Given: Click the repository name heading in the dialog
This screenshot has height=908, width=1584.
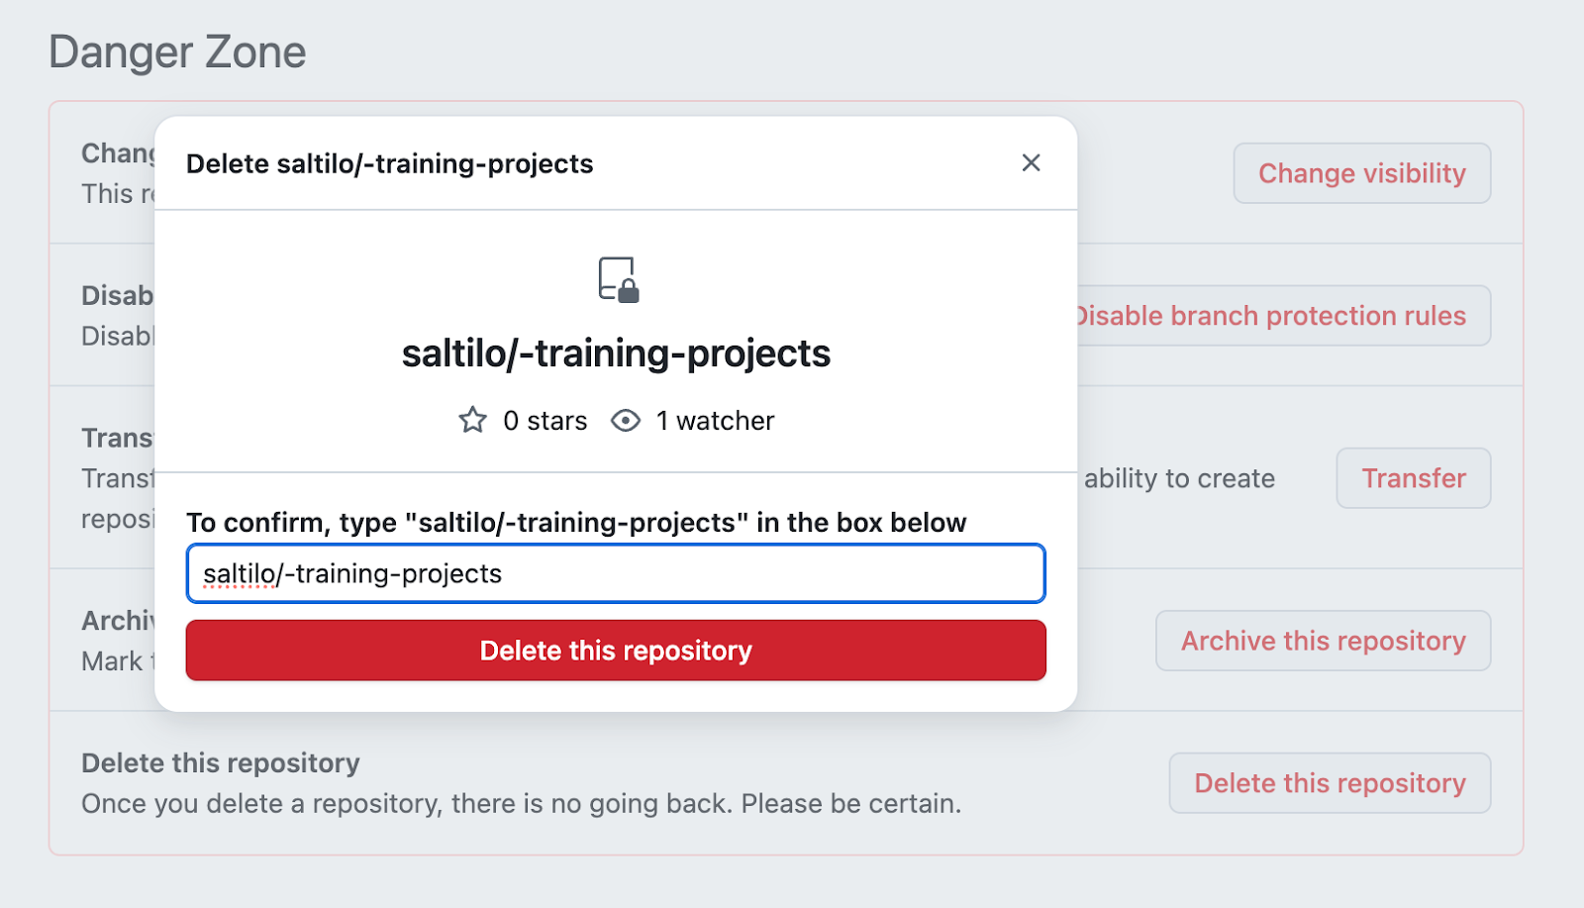Looking at the screenshot, I should tap(616, 353).
